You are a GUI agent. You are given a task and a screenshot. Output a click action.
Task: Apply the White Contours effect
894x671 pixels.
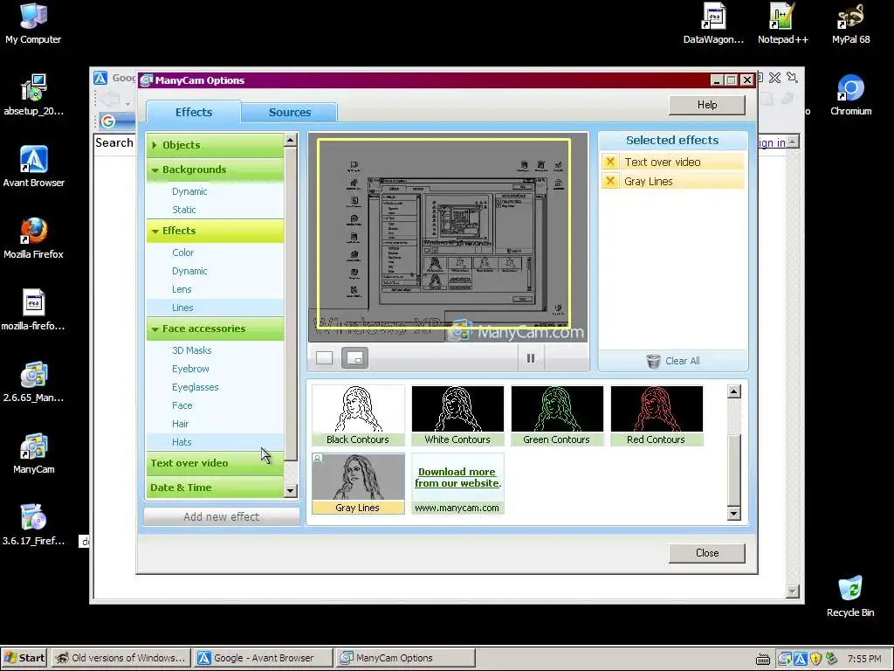point(457,415)
